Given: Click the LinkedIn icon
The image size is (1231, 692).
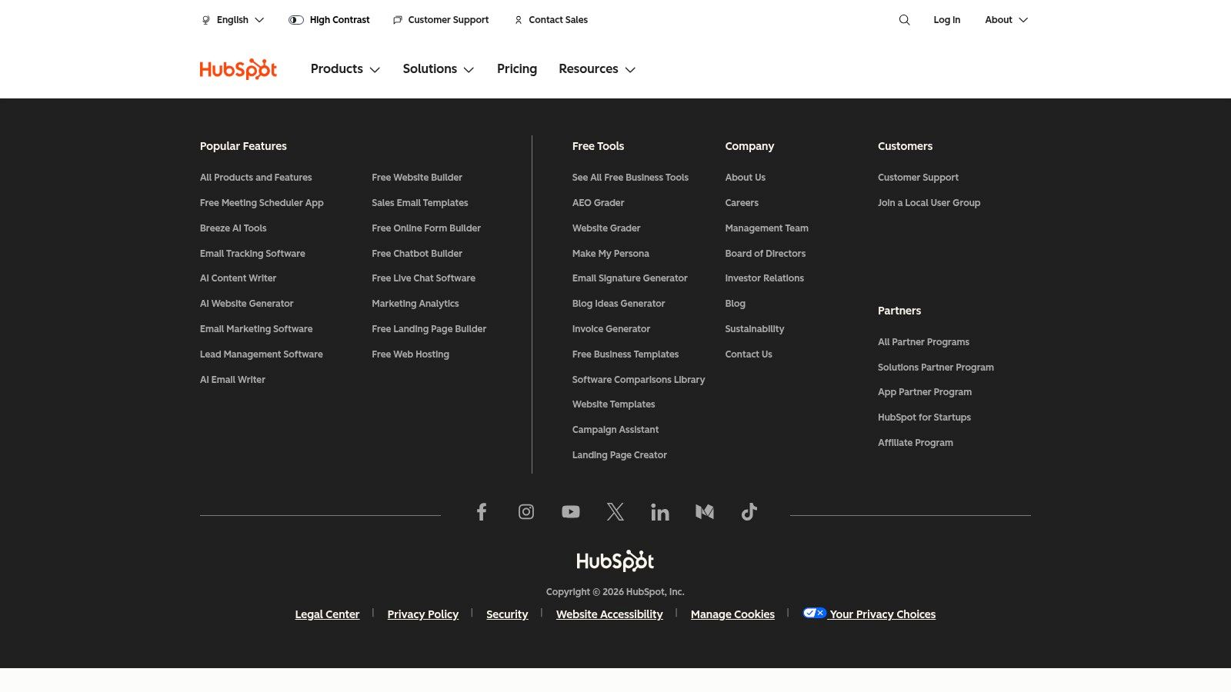Looking at the screenshot, I should tap(660, 511).
